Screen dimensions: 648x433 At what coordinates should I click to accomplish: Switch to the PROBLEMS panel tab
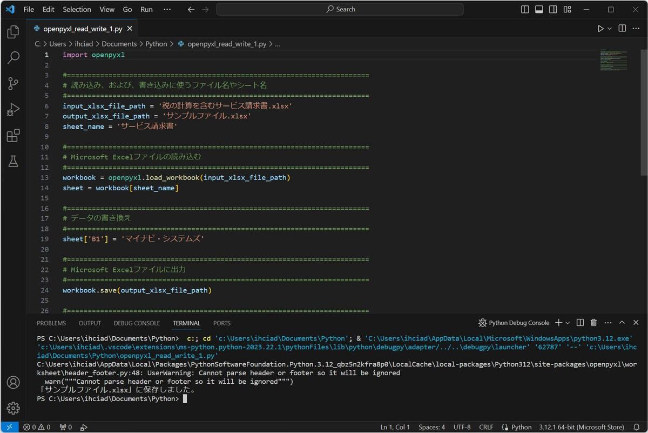pos(51,323)
